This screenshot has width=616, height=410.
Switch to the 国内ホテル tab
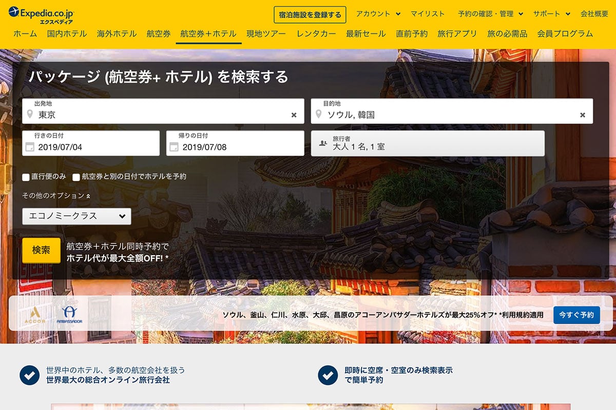[x=67, y=34]
